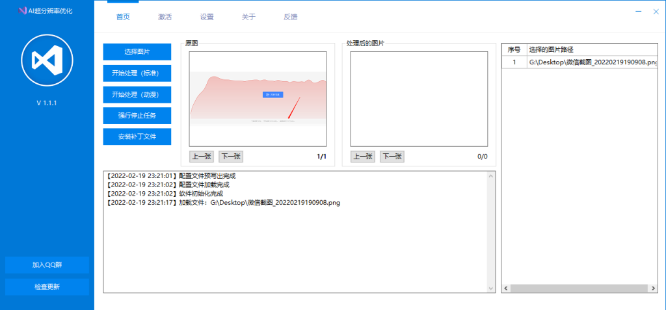Click the 0/0 processed image counter
This screenshot has width=666, height=310.
click(x=483, y=157)
